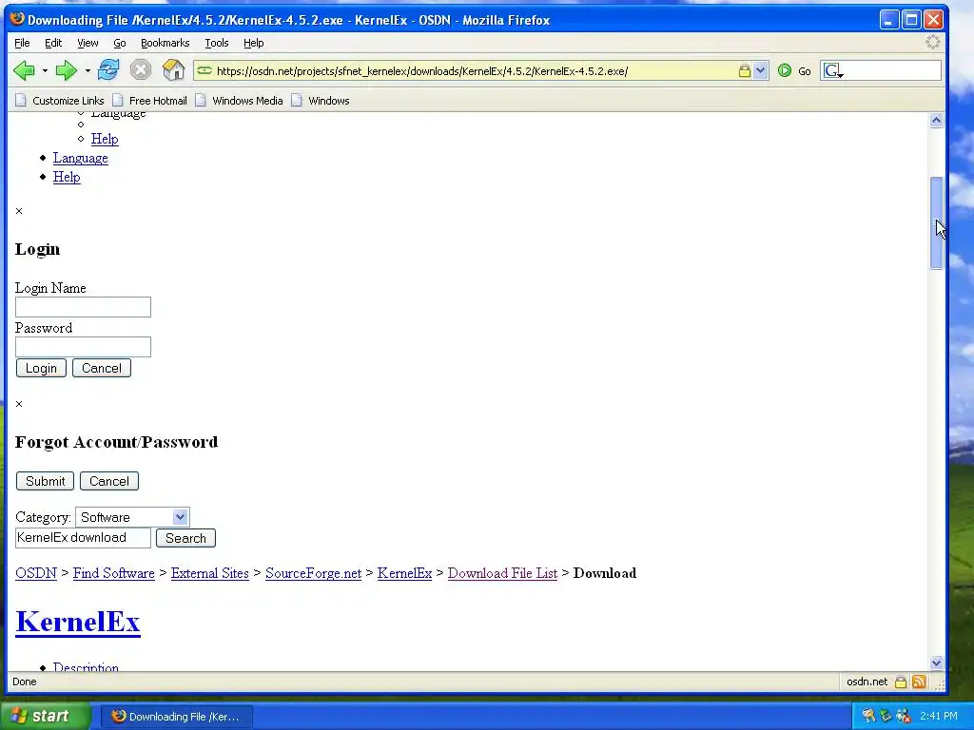Open the Tools menu
The height and width of the screenshot is (730, 974).
216,43
